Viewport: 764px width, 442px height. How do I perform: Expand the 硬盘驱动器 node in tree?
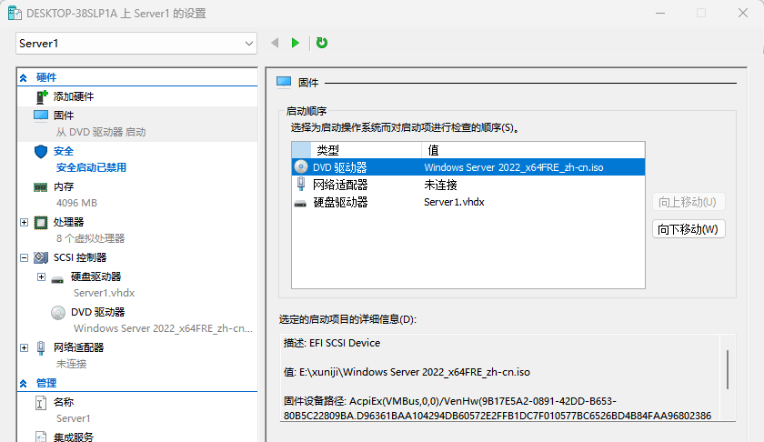[x=42, y=276]
